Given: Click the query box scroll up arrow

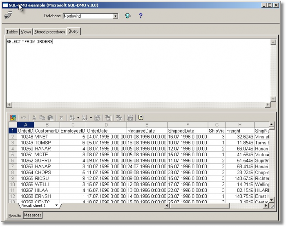Looking at the screenshot, I should tap(273, 42).
